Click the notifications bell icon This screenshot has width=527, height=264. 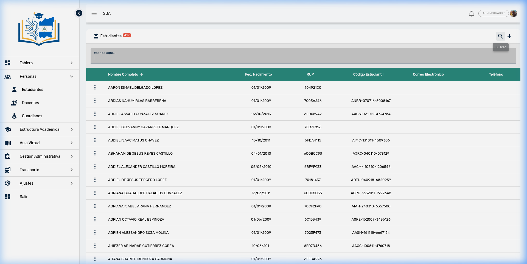coord(471,13)
